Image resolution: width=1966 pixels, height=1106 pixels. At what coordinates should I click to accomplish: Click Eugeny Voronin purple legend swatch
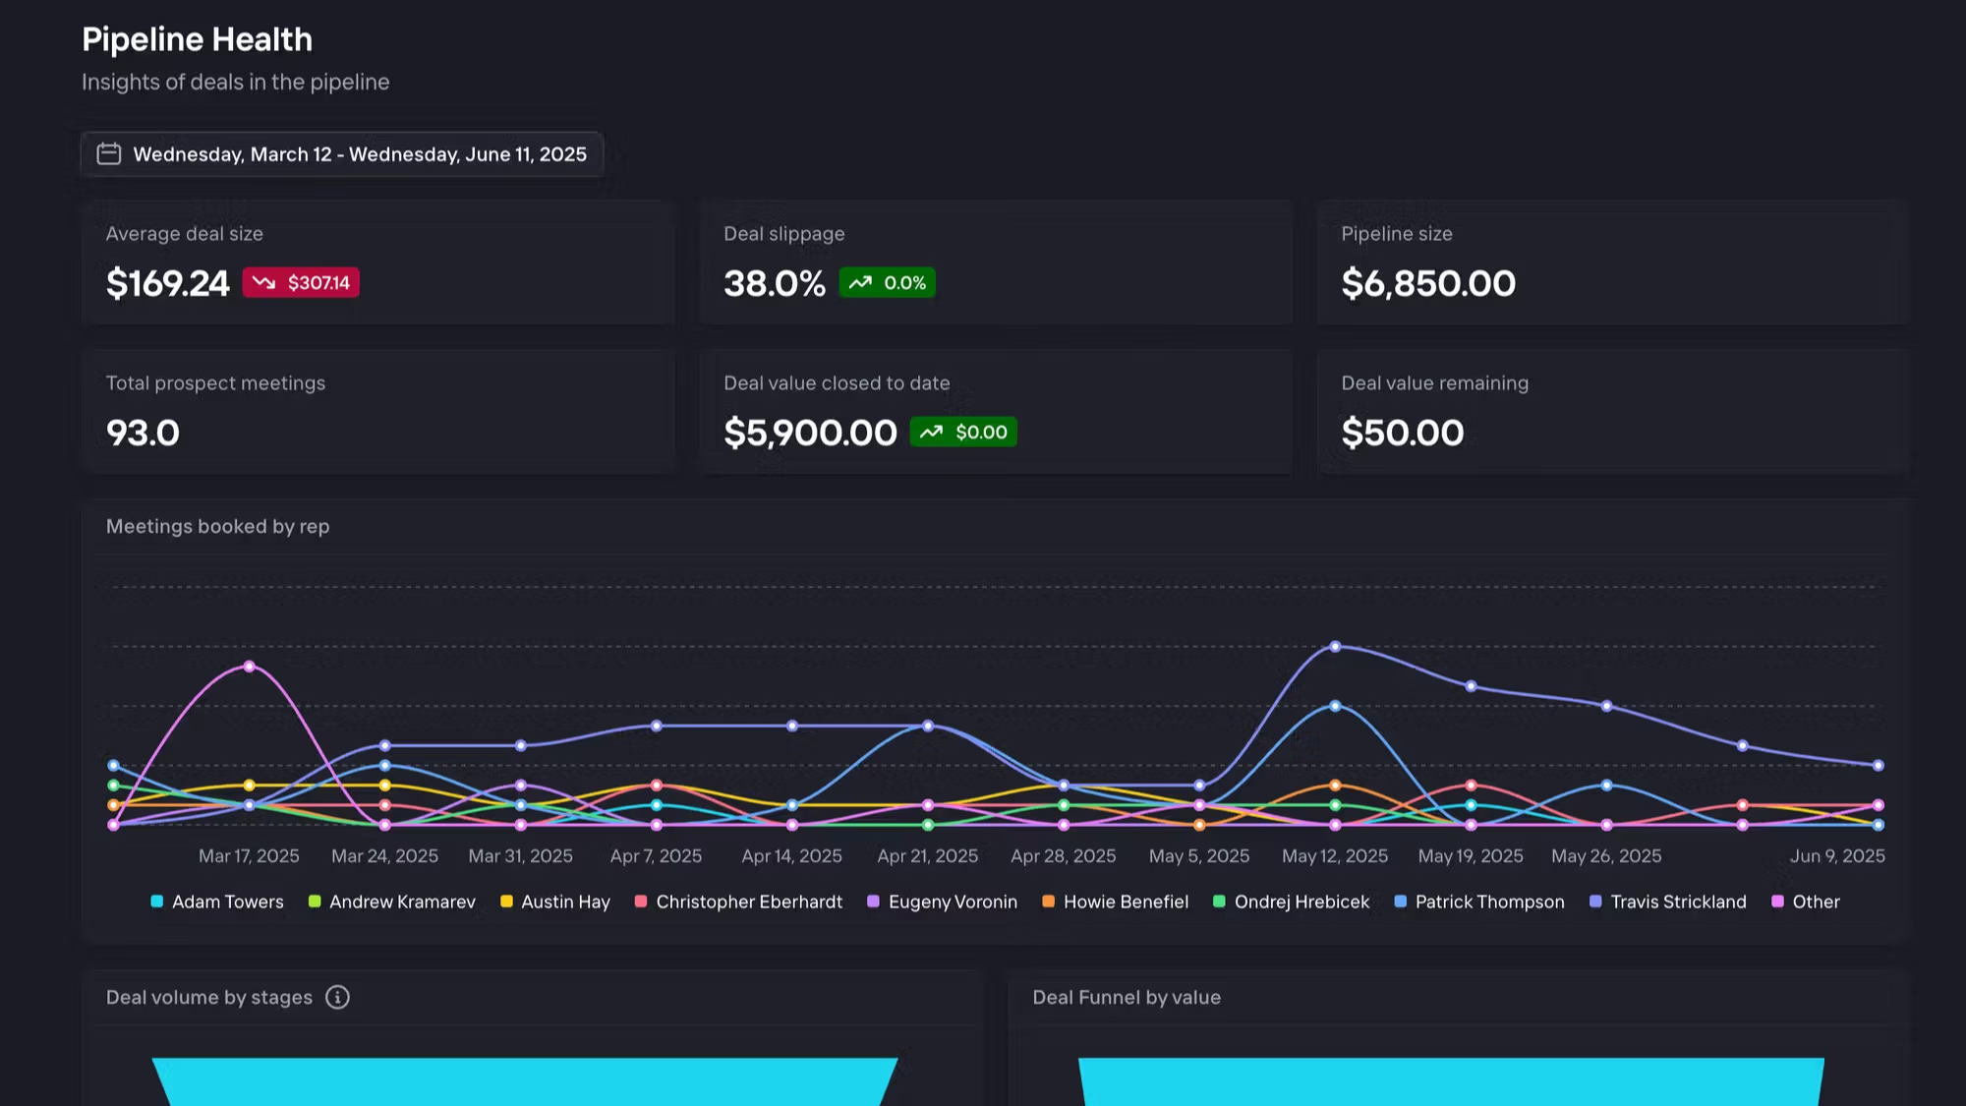tap(873, 902)
